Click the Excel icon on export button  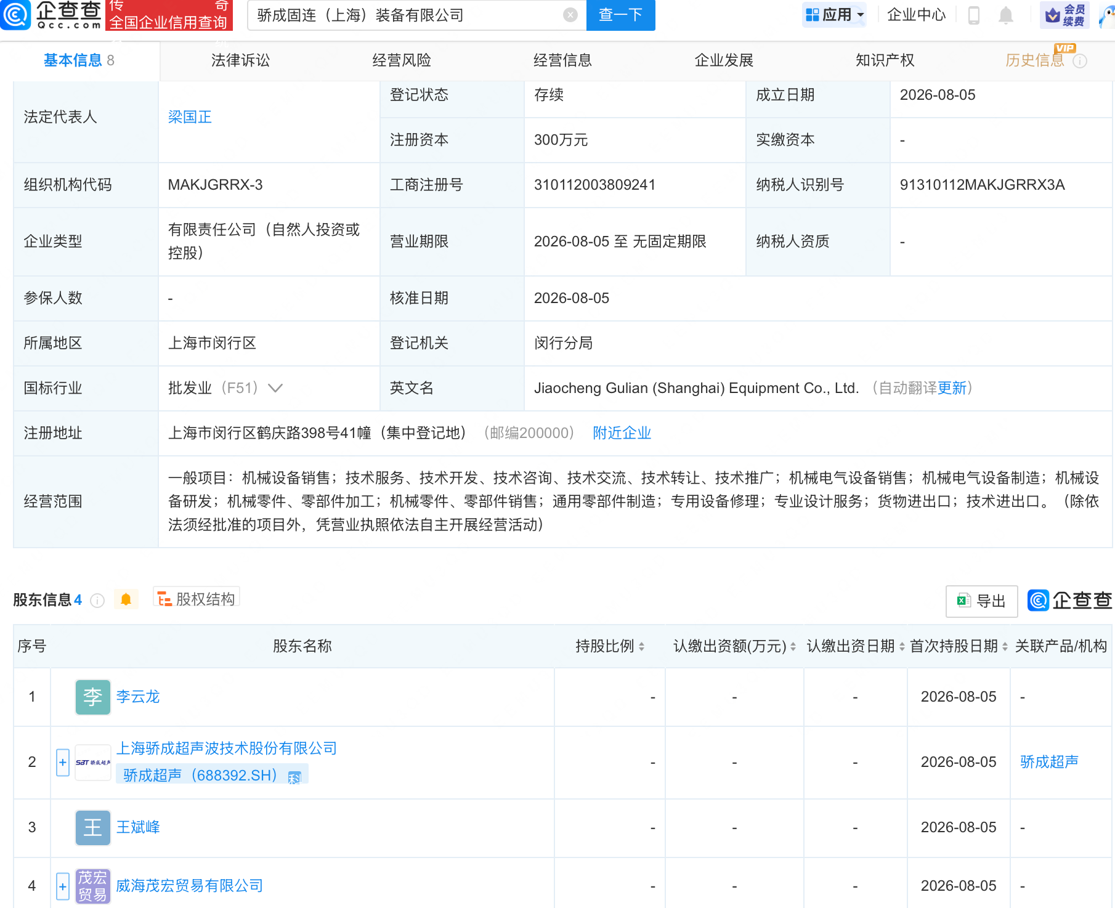point(963,601)
